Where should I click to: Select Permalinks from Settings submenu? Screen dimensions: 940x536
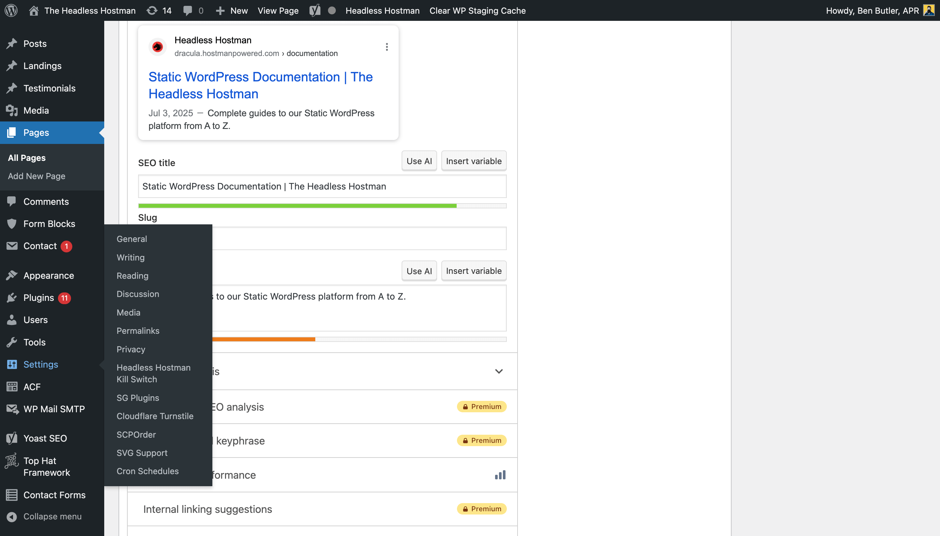(138, 331)
